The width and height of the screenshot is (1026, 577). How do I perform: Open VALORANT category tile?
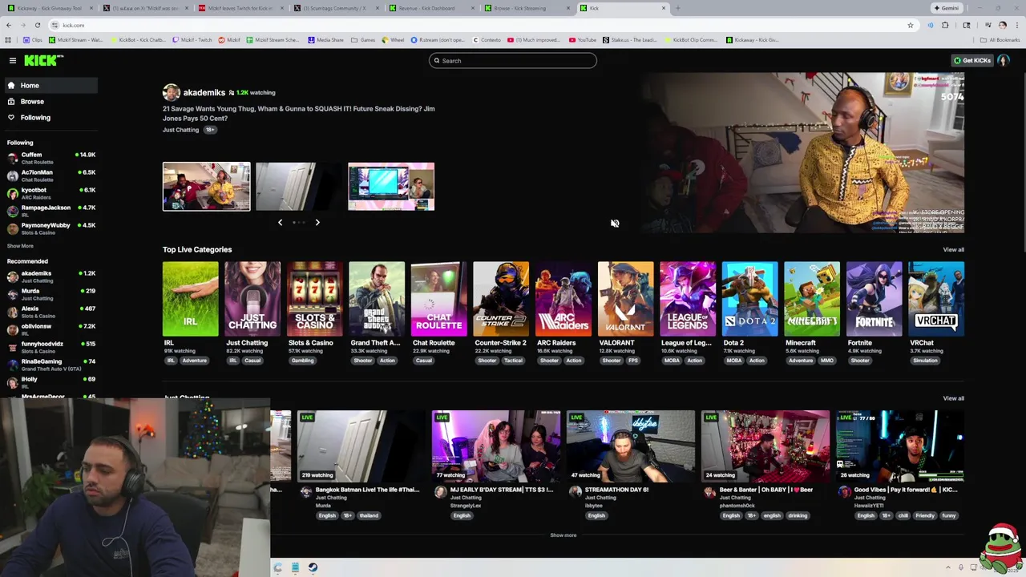[x=625, y=299]
